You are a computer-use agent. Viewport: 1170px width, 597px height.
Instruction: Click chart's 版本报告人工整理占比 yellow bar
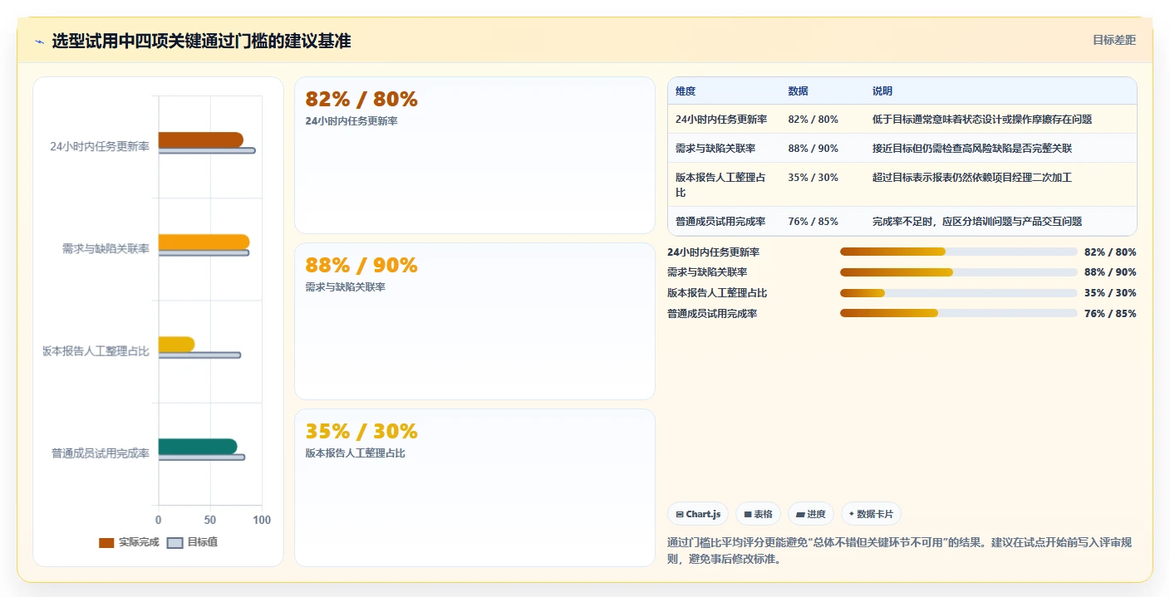(x=176, y=344)
